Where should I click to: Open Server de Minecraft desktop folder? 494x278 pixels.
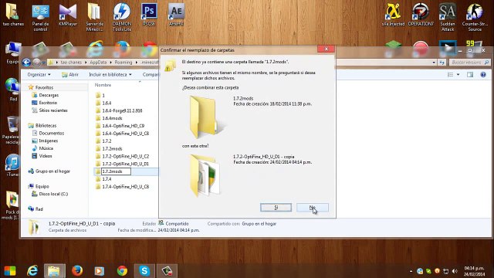click(x=94, y=17)
